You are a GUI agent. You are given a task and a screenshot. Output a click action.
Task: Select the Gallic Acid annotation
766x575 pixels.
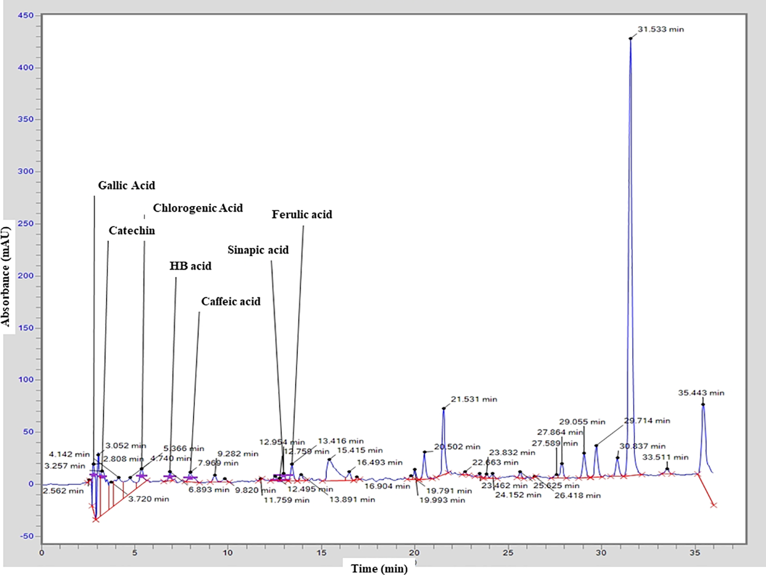[126, 186]
